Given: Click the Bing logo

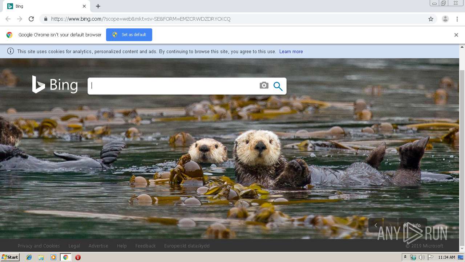Looking at the screenshot, I should tap(55, 85).
